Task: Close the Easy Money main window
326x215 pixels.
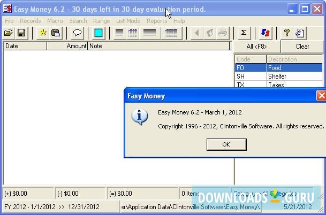Action: click(x=317, y=9)
